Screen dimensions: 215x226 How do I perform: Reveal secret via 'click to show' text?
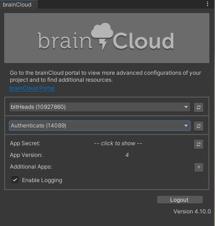click(x=118, y=143)
